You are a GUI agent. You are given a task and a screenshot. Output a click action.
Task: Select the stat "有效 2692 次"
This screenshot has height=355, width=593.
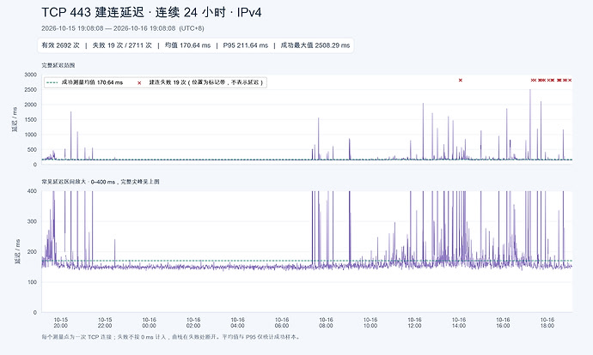pos(60,45)
